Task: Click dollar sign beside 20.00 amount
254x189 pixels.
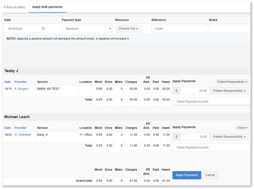Action: click(x=176, y=91)
